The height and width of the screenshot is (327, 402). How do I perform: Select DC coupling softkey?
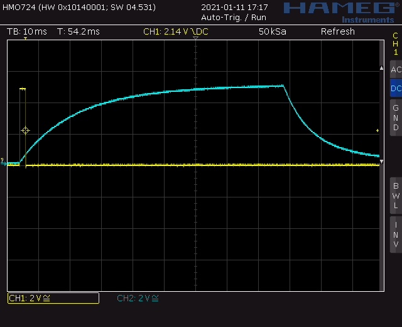[396, 89]
